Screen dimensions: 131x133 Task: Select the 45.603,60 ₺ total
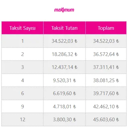point(106,119)
